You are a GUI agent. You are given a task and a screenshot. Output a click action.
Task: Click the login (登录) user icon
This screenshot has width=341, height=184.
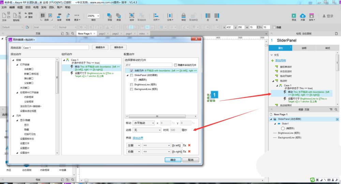pos(324,16)
